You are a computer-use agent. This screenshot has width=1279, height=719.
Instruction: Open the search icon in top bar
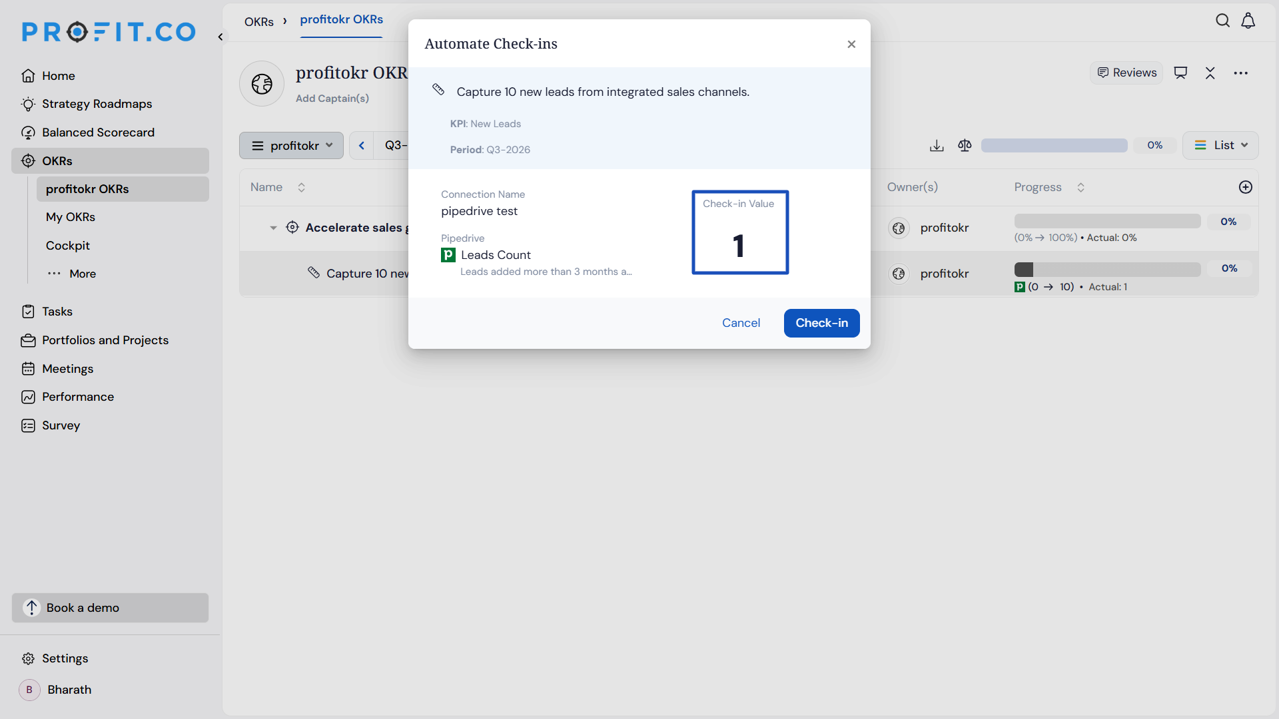(x=1222, y=21)
